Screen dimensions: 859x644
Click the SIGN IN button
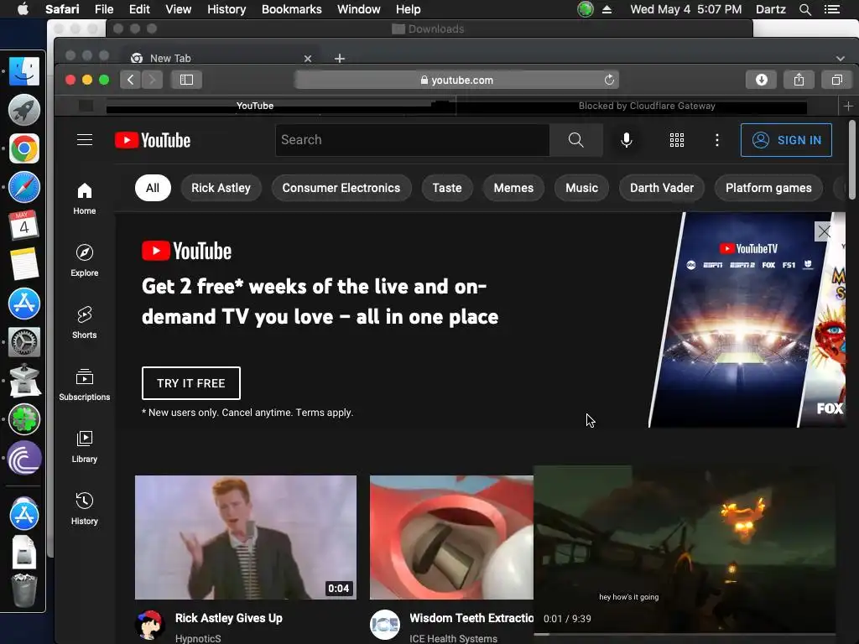coord(786,140)
